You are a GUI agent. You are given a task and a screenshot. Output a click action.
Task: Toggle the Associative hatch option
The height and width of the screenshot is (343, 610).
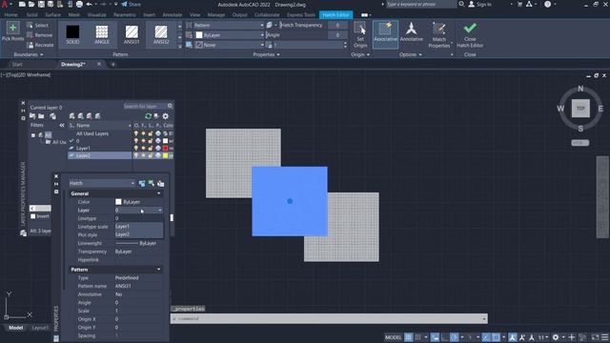[x=385, y=34]
